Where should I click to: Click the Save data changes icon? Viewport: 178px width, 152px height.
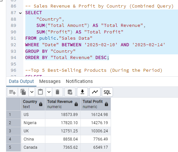(70, 92)
